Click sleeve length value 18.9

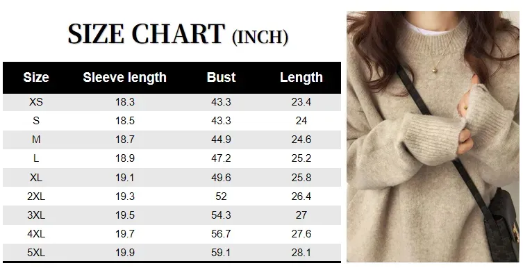click(x=125, y=158)
